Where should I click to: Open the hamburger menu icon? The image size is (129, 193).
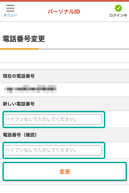coord(10,8)
